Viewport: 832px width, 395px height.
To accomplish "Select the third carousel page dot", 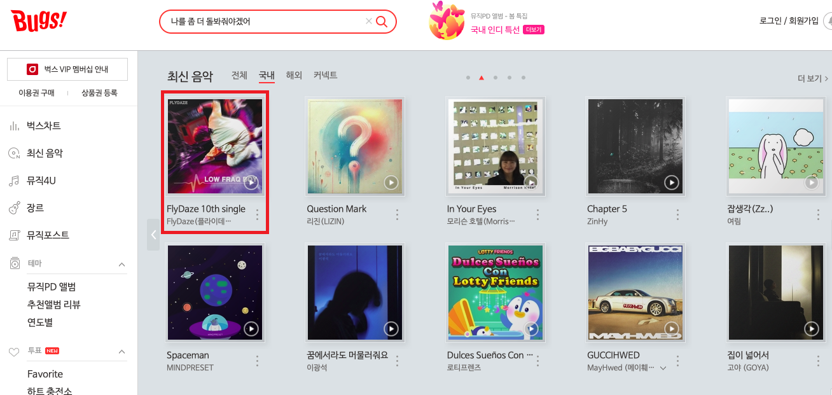I will point(496,78).
